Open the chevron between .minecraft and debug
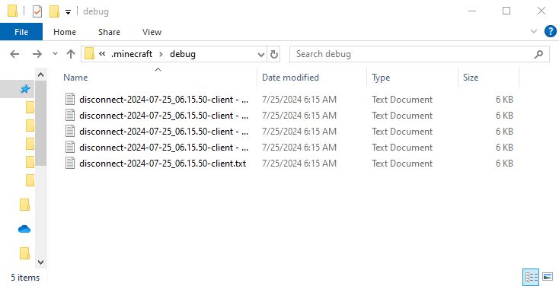 coord(161,54)
